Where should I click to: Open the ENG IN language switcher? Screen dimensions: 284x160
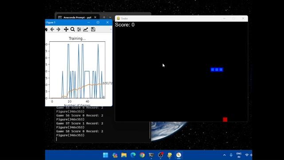click(x=239, y=155)
